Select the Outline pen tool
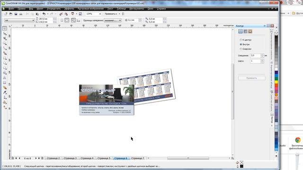 (5, 97)
